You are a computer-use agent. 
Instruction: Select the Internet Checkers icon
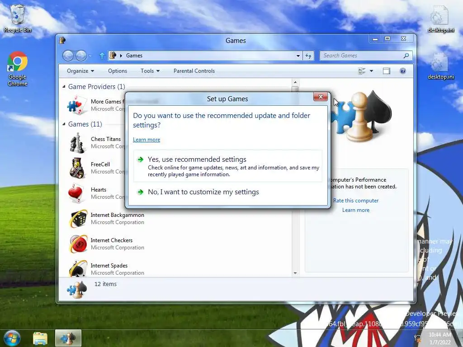[x=78, y=244]
